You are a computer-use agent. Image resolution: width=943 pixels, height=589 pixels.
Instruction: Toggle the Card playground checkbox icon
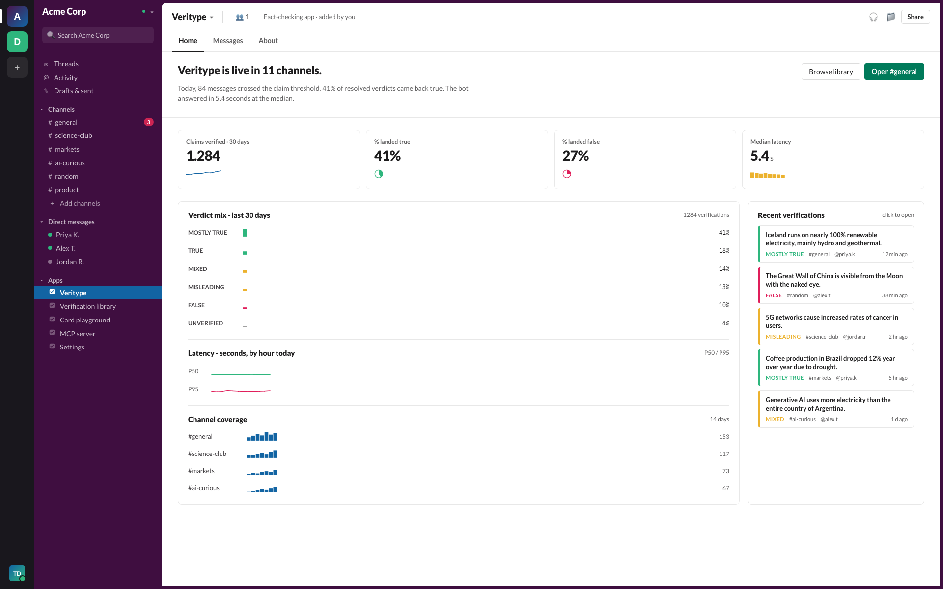[52, 320]
